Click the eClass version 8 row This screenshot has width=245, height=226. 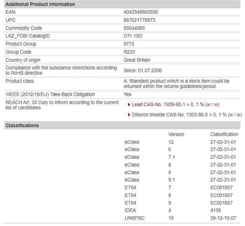coord(180,165)
